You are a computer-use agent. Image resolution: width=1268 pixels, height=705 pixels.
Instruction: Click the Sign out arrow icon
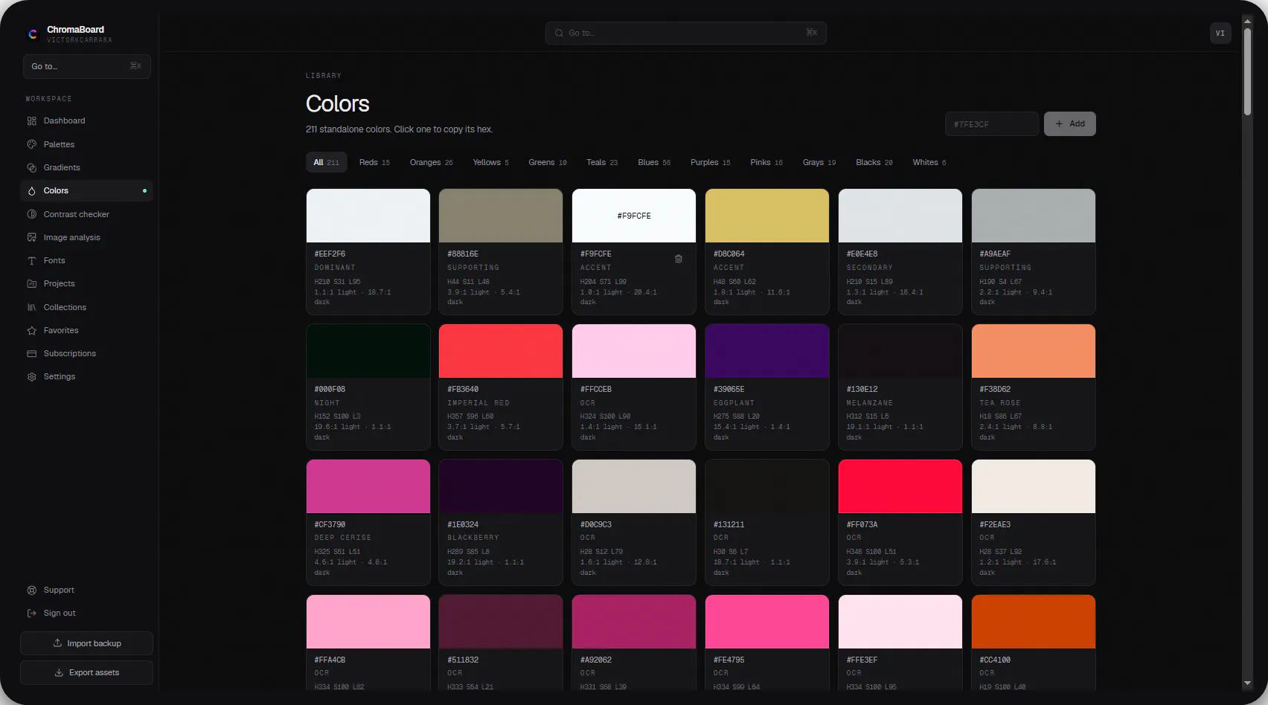pyautogui.click(x=31, y=614)
